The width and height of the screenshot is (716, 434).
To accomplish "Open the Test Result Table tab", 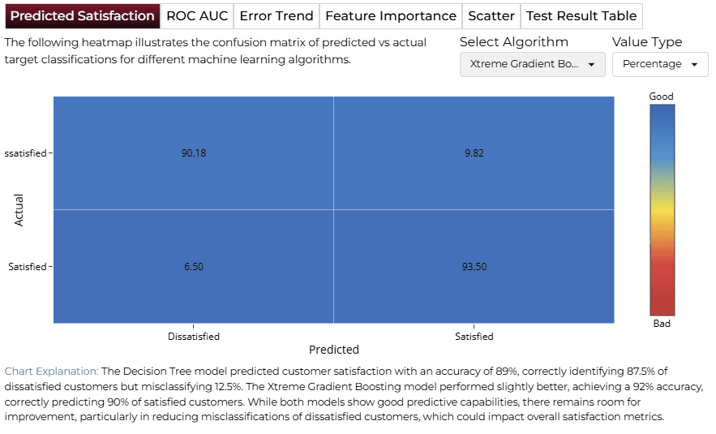I will tap(581, 16).
